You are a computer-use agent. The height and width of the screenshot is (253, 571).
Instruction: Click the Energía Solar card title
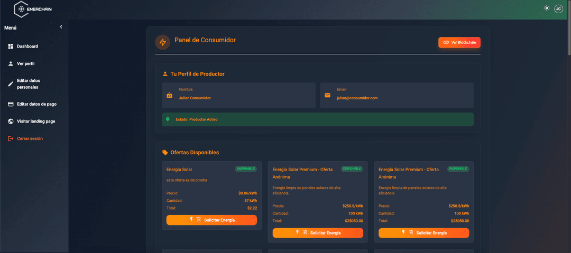[179, 169]
